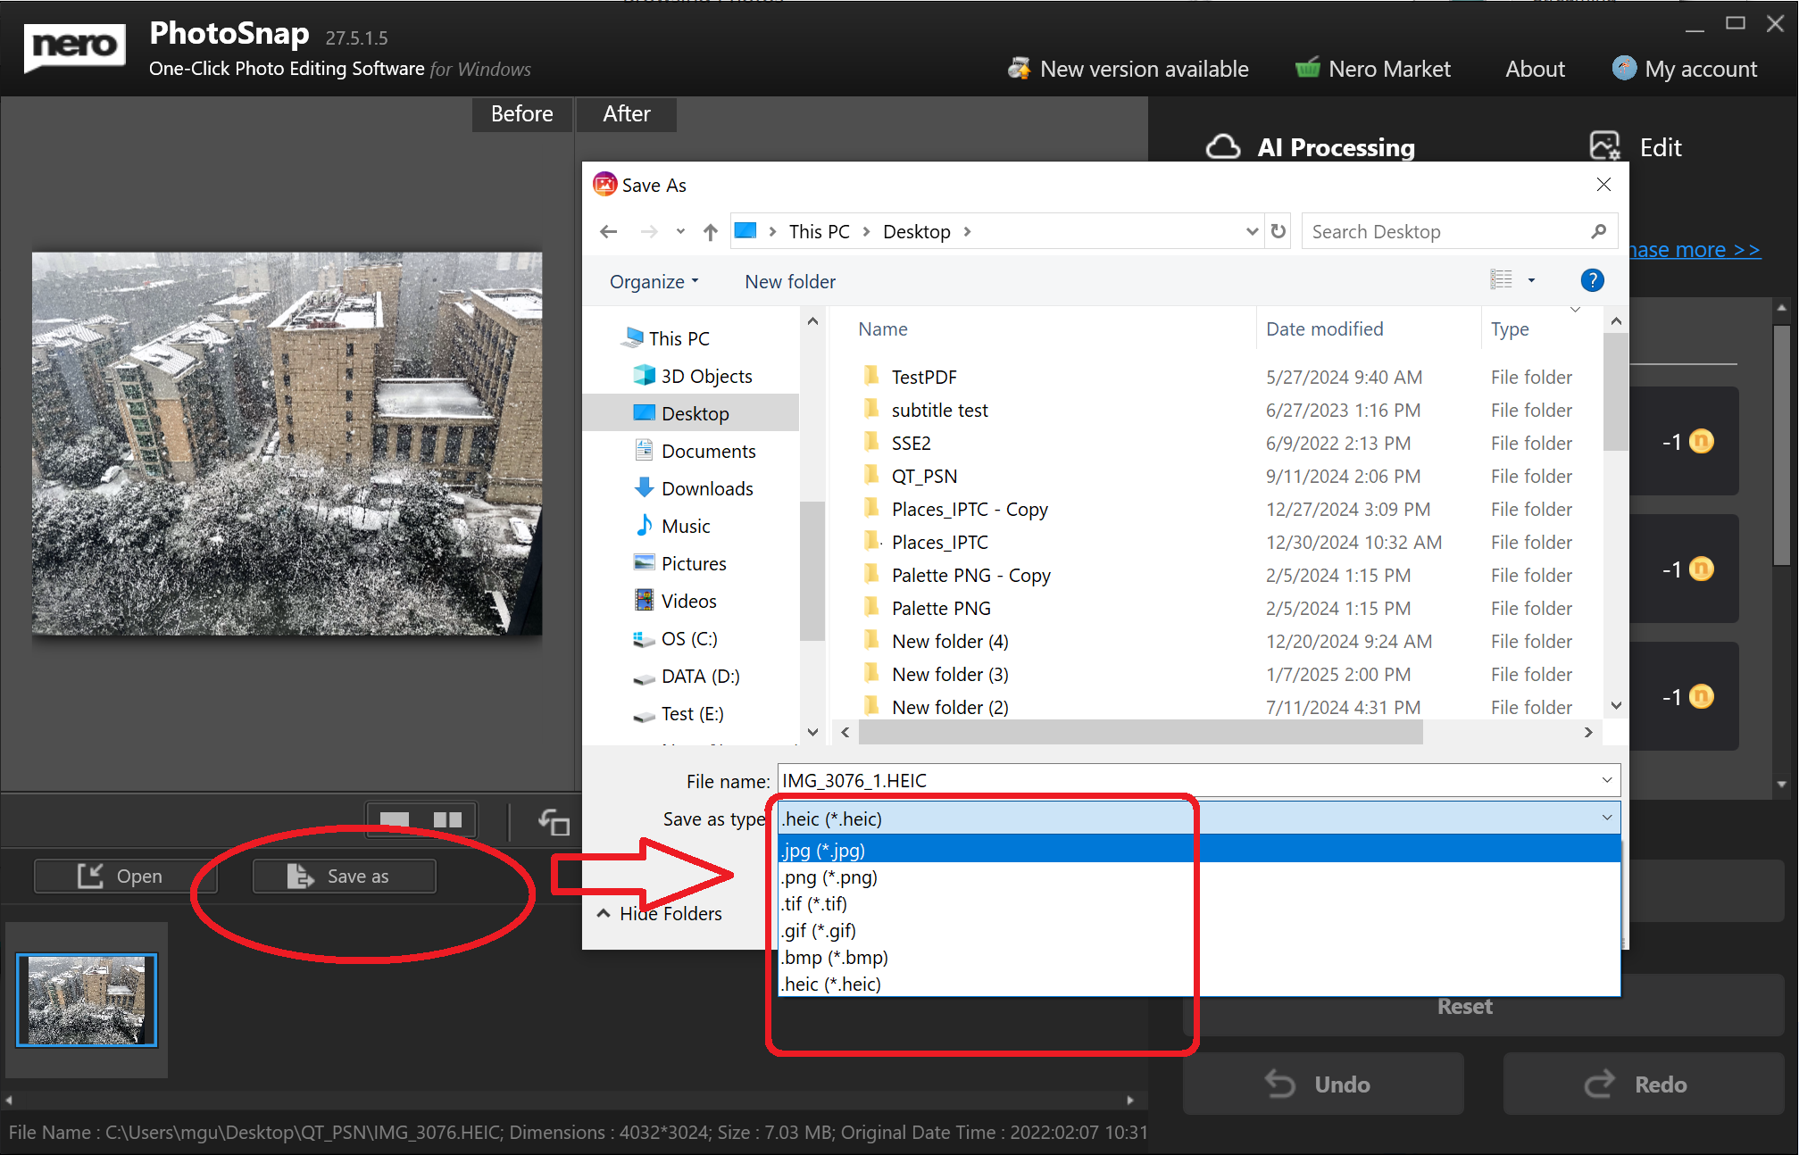Click the Edit panel icon
Viewport: 1799px width, 1155px height.
tap(1604, 146)
